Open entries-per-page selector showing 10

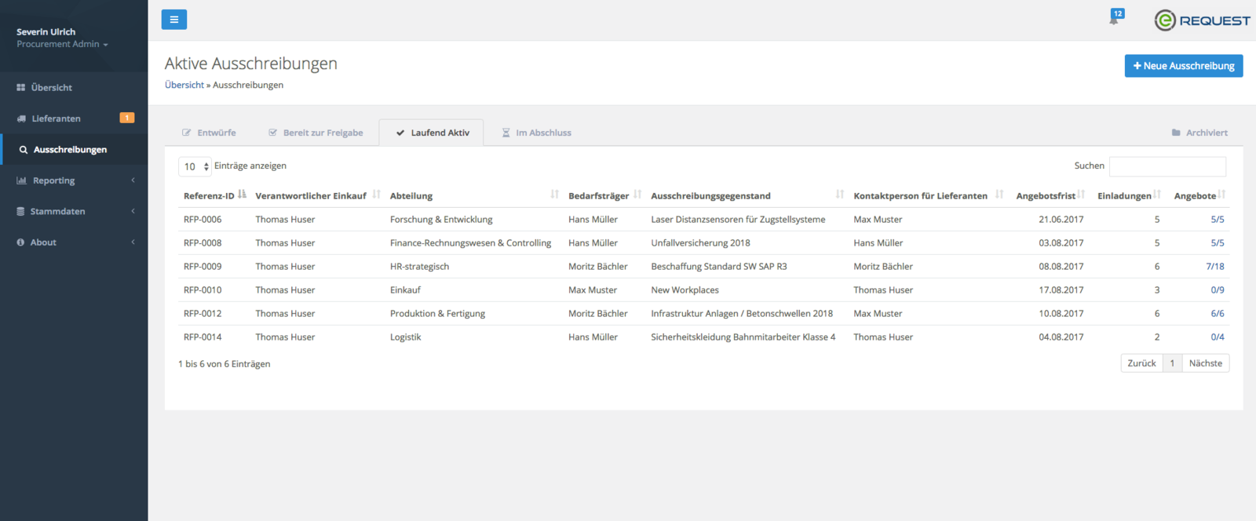tap(195, 166)
